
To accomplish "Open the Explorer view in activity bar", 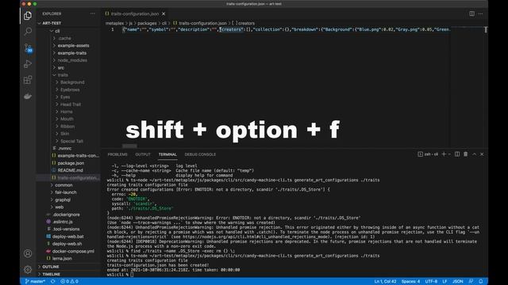I will click(x=28, y=16).
